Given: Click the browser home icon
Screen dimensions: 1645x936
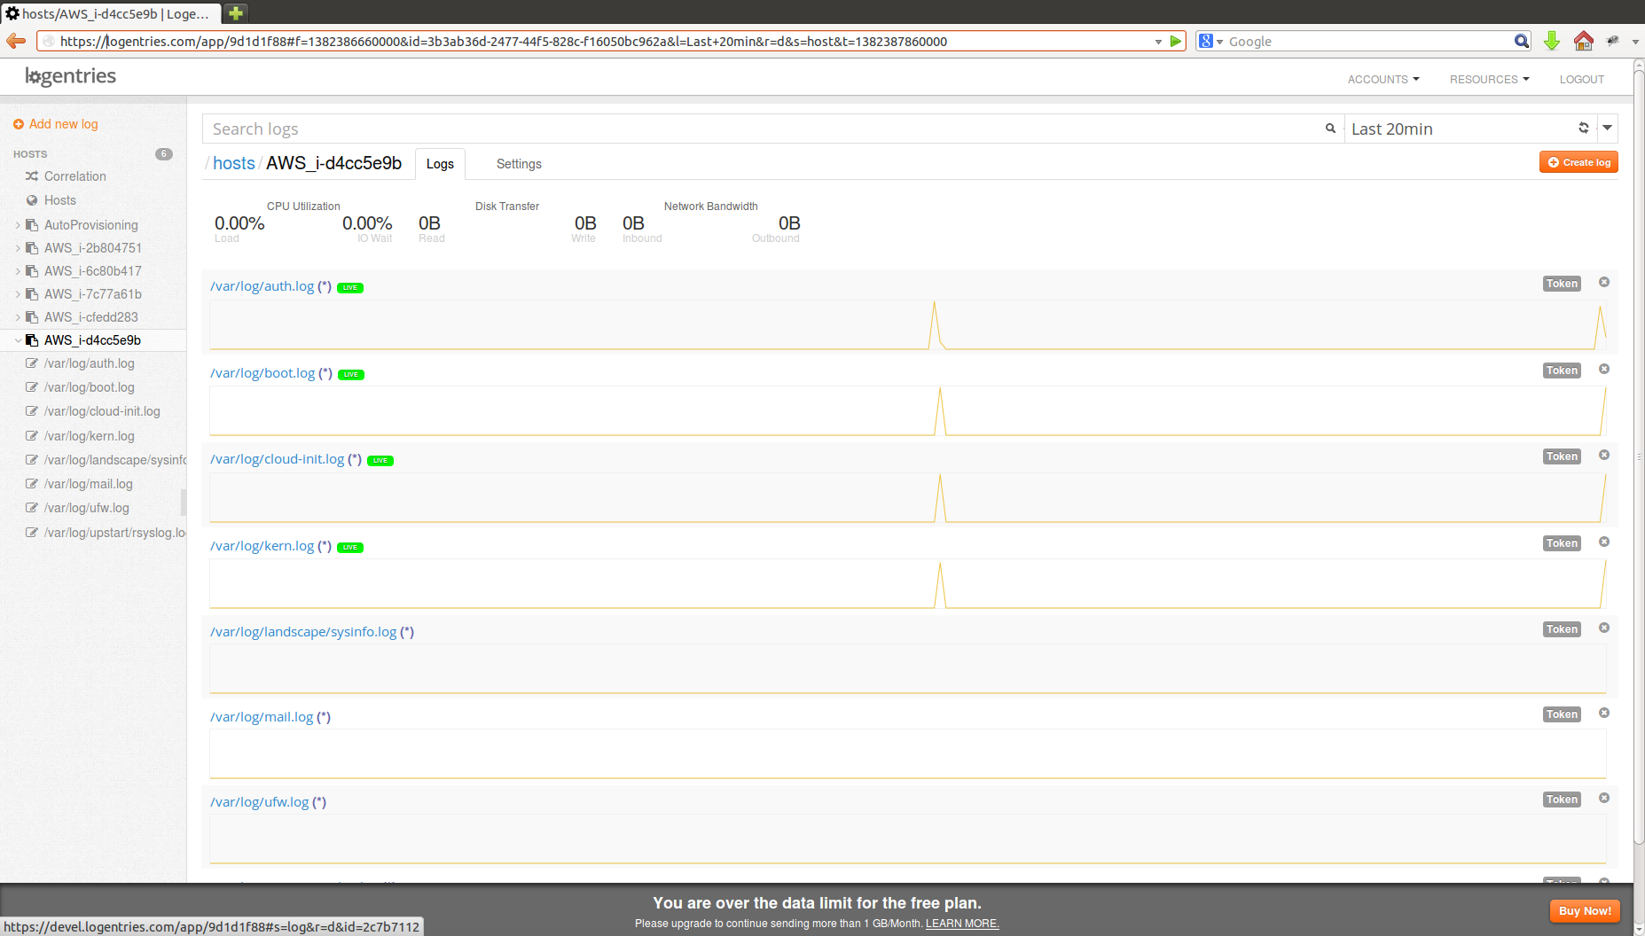Looking at the screenshot, I should coord(1583,42).
